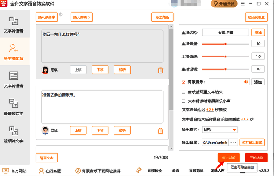Image resolution: width=275 pixels, height=176 pixels.
Task: Open the 视频转文字 sidebar module
Action: (13, 134)
